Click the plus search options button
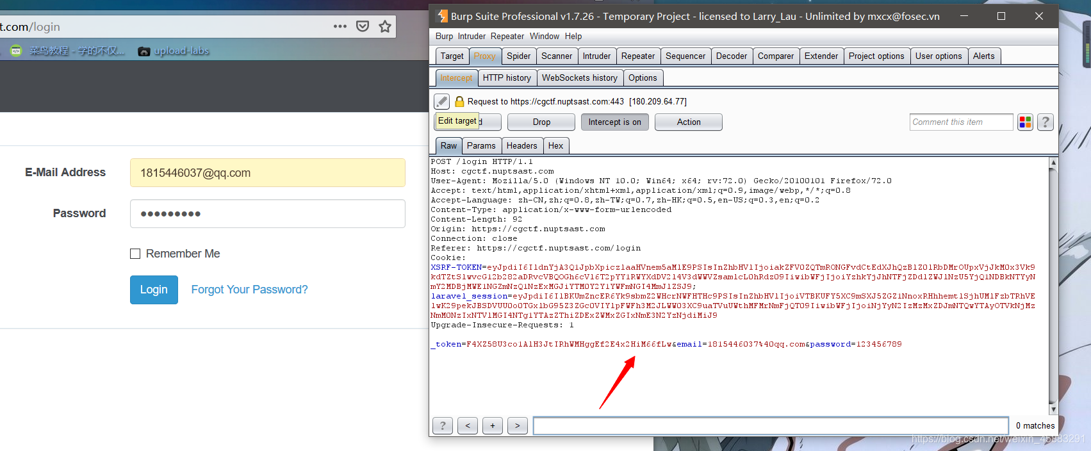 click(493, 425)
